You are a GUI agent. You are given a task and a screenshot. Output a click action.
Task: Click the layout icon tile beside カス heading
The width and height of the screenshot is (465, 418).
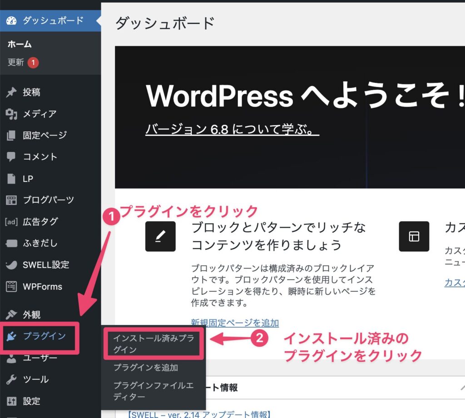pos(414,236)
